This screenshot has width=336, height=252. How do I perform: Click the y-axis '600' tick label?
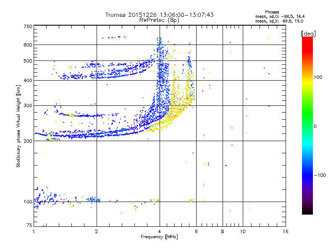pos(28,45)
